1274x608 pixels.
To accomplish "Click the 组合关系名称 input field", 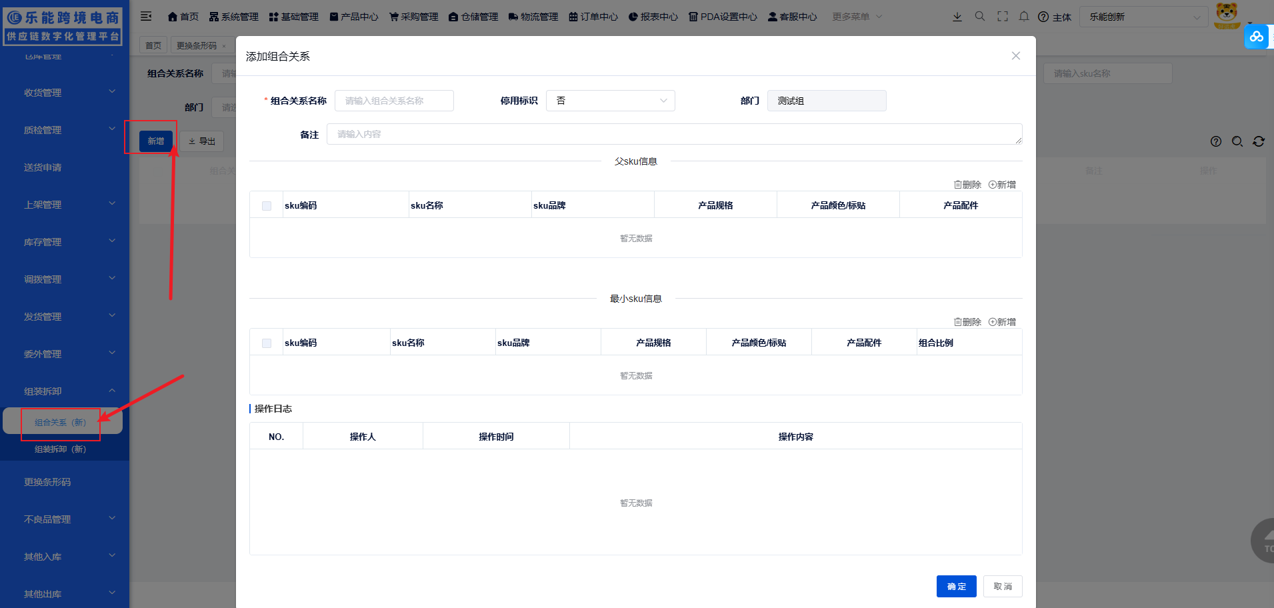I will (393, 100).
